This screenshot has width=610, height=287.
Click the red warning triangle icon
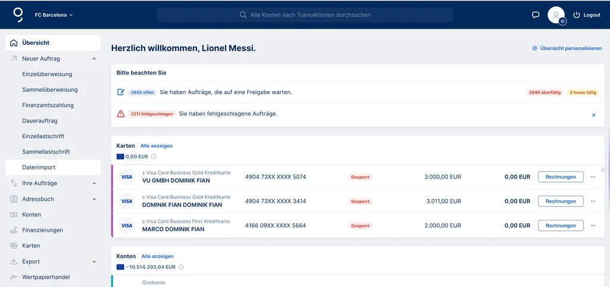[x=121, y=114]
